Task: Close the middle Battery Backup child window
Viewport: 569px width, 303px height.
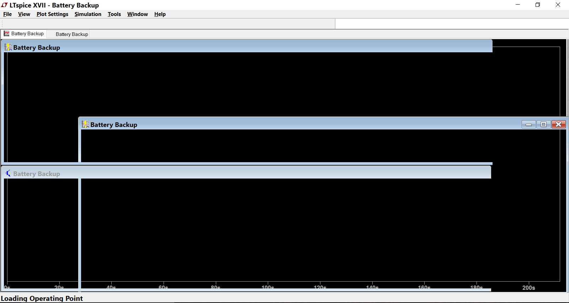Action: click(x=559, y=124)
